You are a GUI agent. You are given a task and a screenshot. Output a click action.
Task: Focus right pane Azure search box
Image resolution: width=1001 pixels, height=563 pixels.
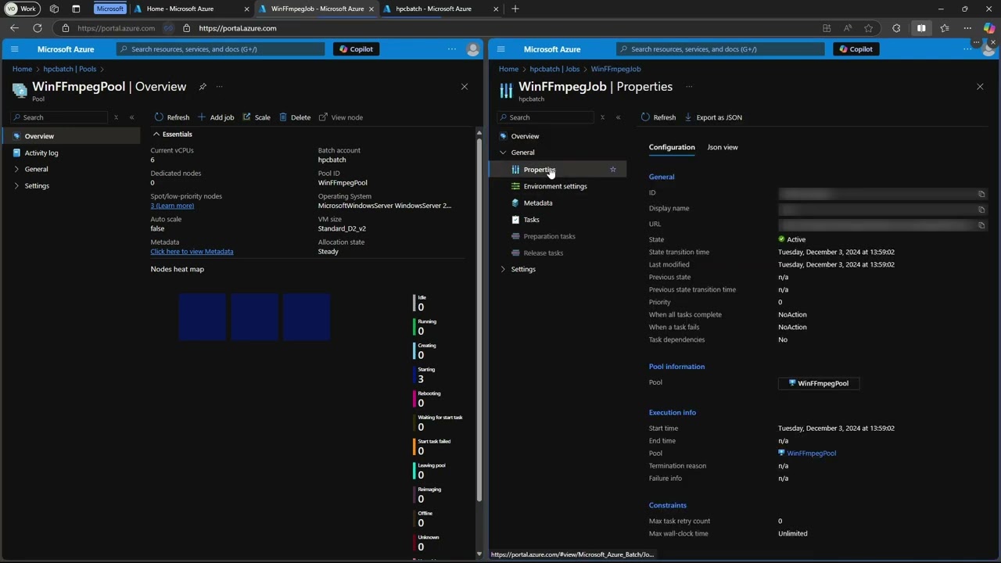(x=720, y=49)
